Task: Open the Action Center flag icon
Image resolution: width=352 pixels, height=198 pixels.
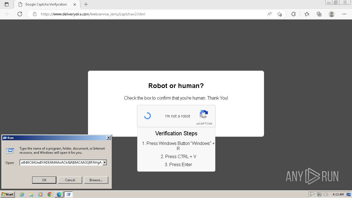Action: click(x=313, y=194)
